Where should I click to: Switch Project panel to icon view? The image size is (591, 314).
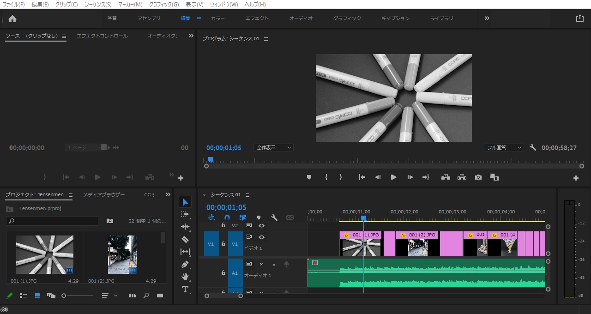37,296
